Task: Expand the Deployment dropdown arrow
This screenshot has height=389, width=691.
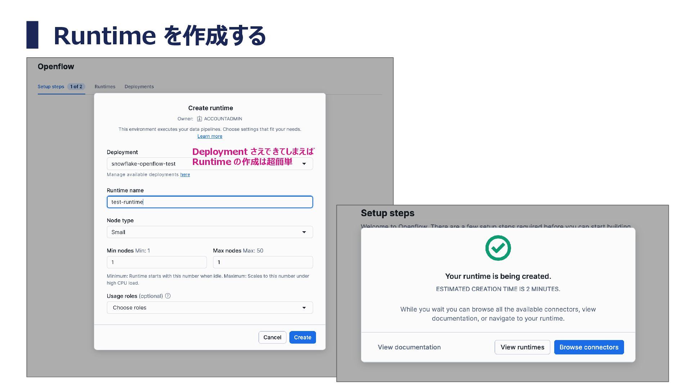Action: tap(304, 164)
